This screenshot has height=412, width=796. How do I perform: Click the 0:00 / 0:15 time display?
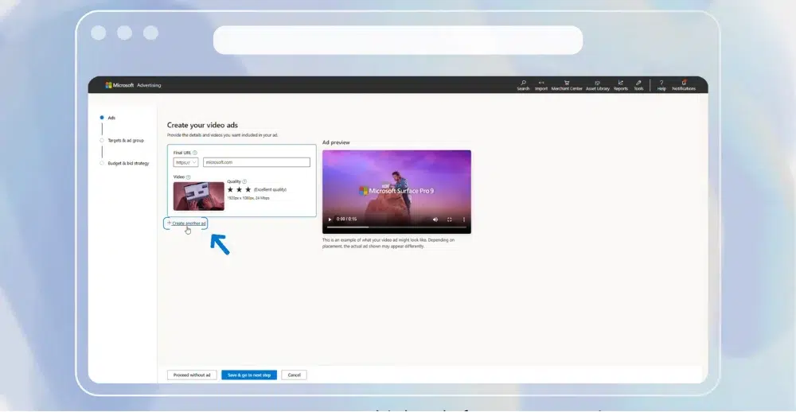click(x=347, y=220)
